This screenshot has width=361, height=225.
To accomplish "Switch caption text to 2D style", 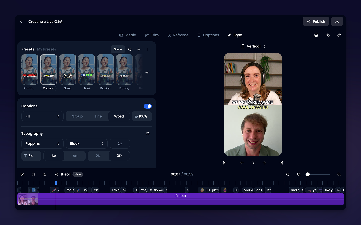I will (98, 156).
